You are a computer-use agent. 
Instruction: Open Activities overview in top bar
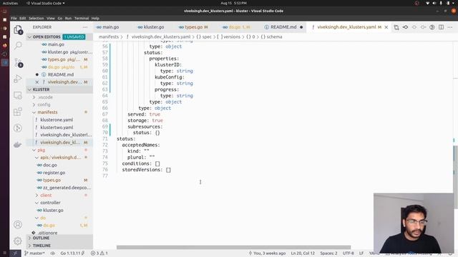coord(10,3)
